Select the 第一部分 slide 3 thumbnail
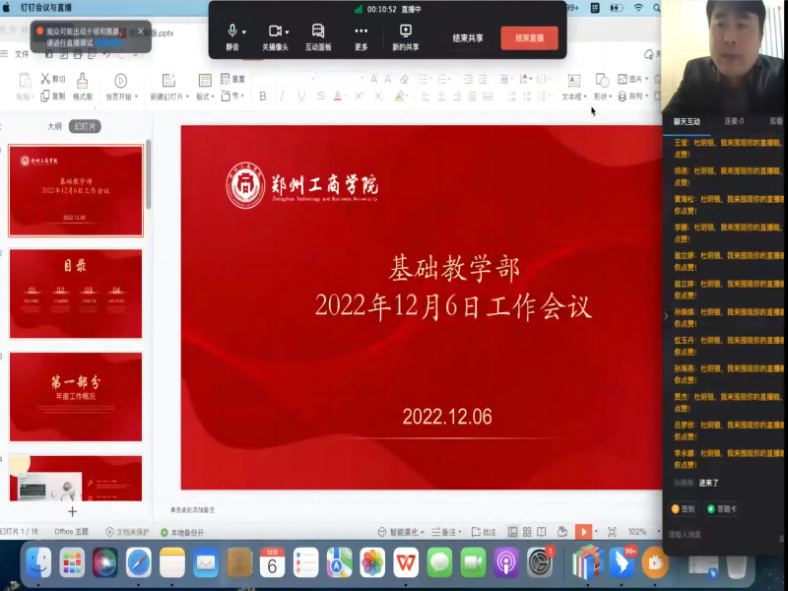 [76, 397]
